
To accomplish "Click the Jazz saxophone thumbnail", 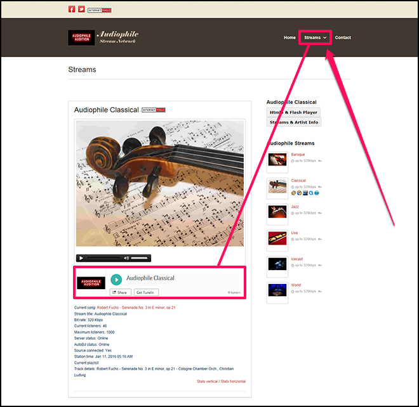I will pos(277,212).
